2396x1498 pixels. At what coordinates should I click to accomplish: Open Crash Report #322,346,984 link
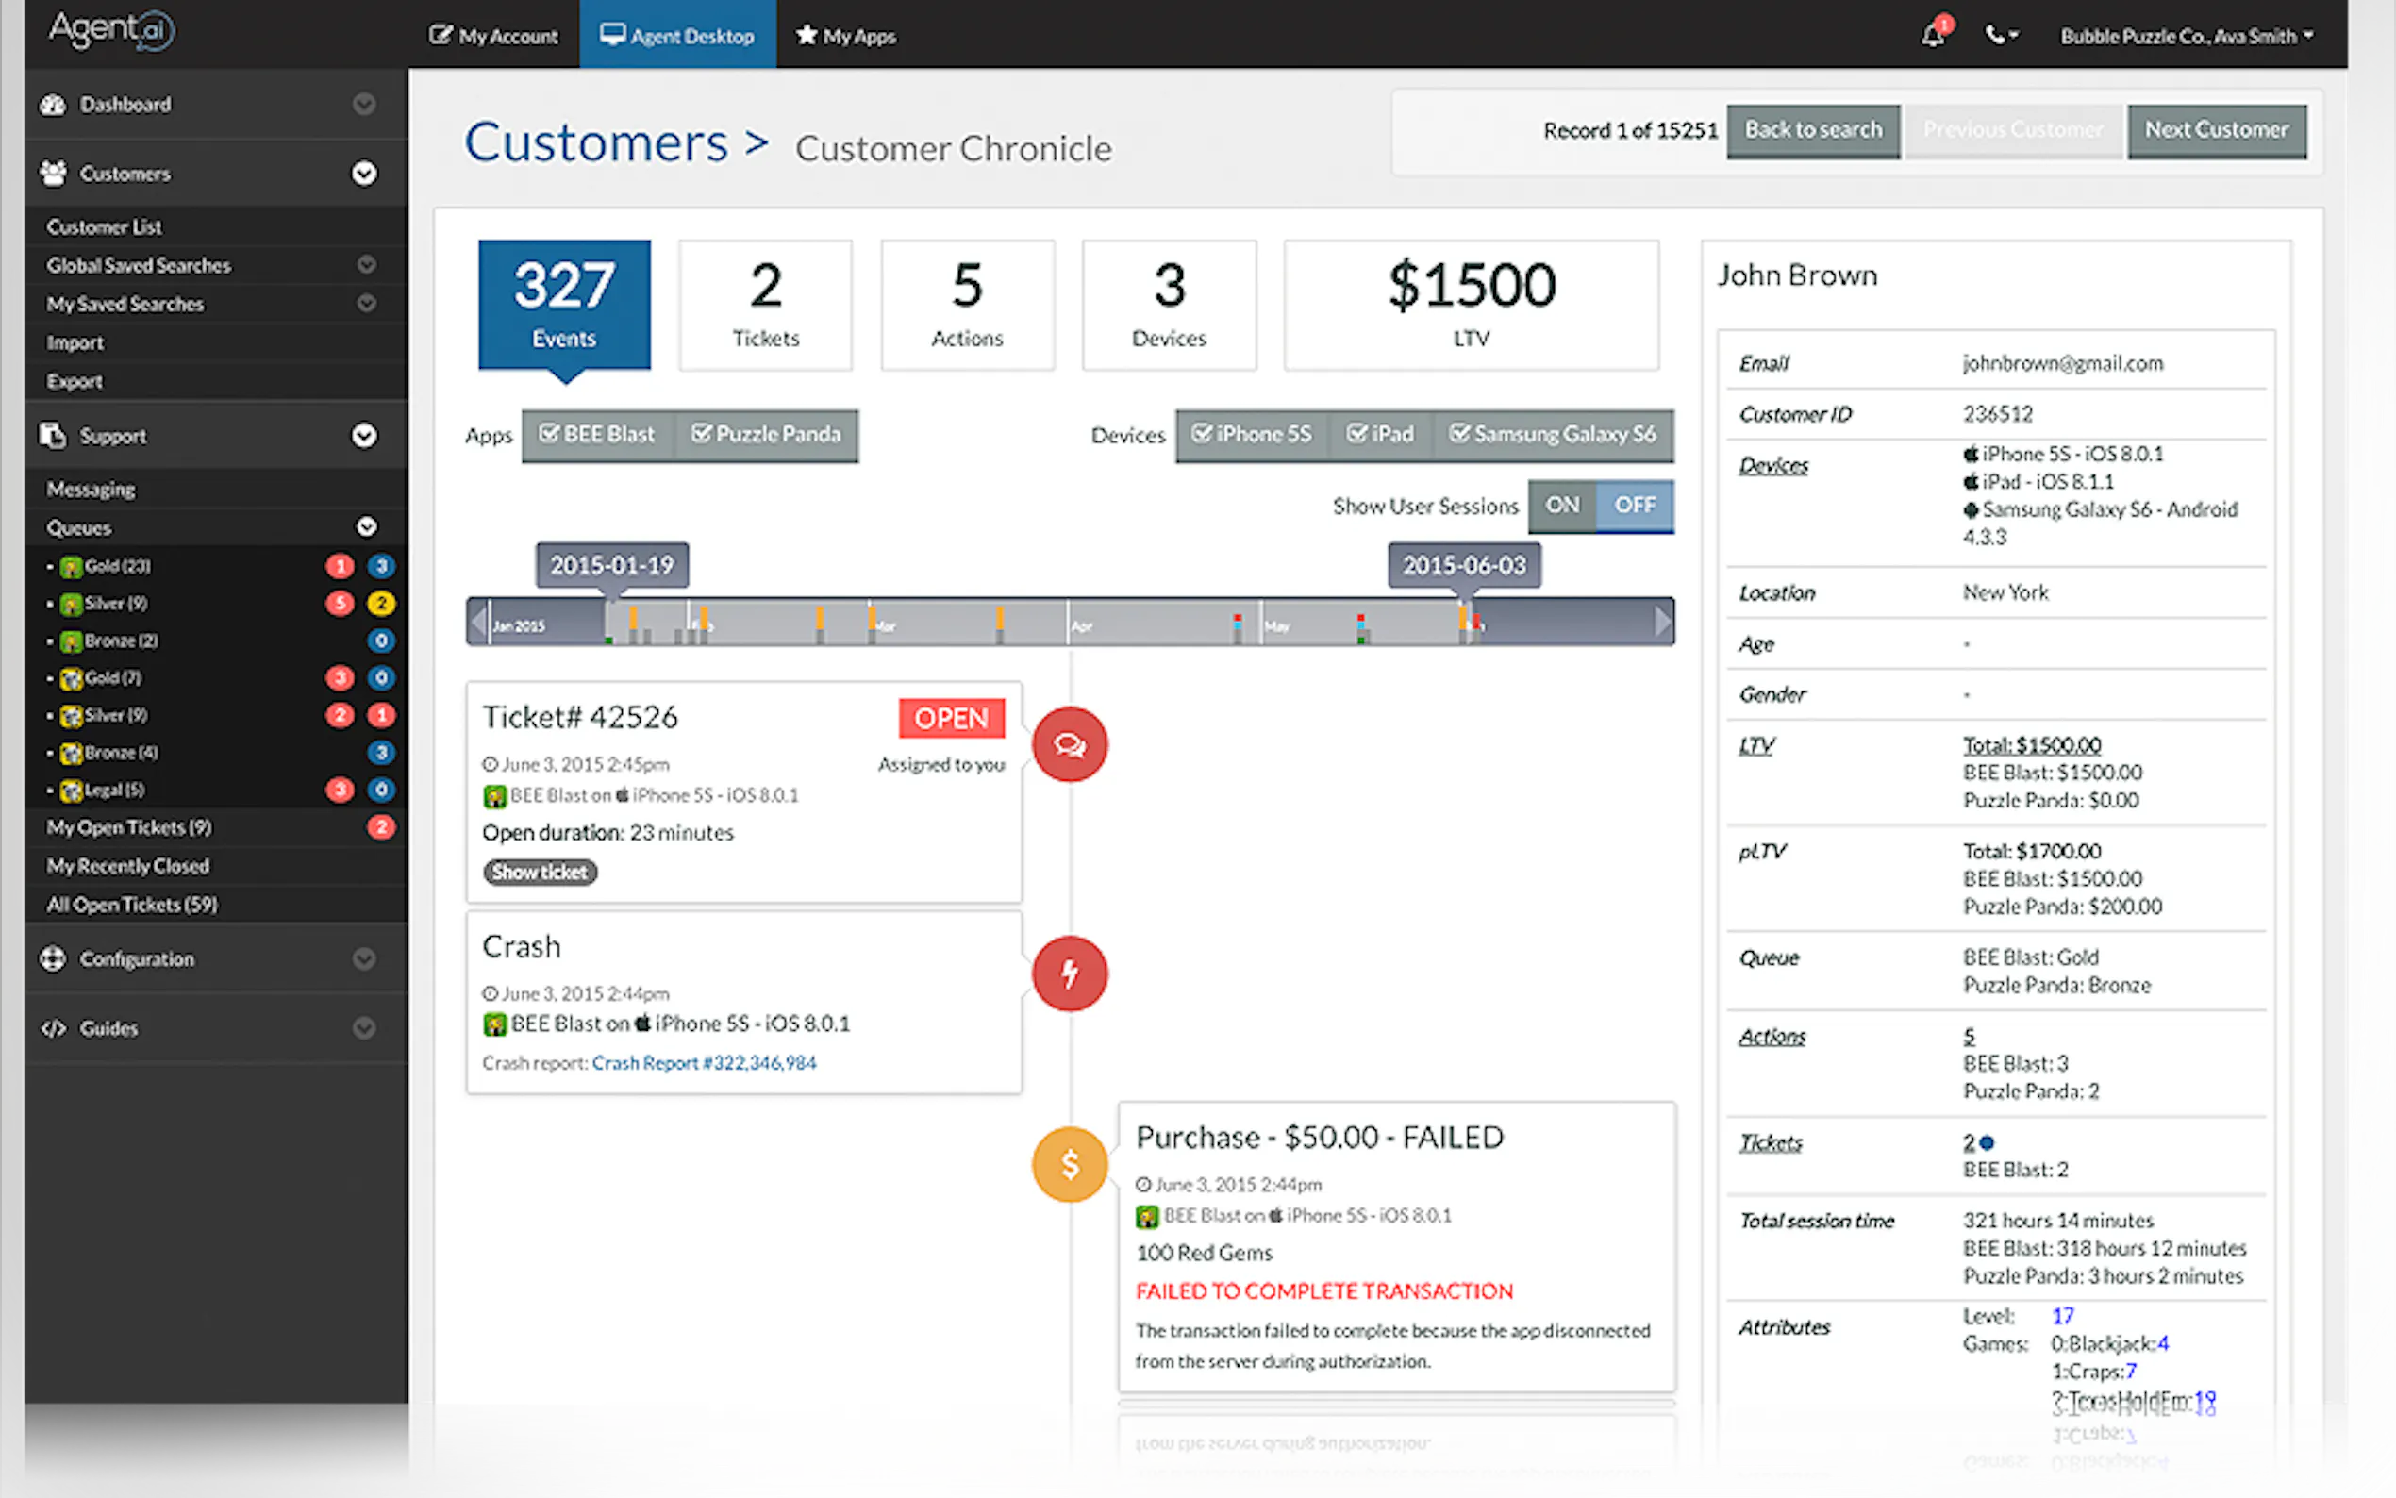(704, 1063)
